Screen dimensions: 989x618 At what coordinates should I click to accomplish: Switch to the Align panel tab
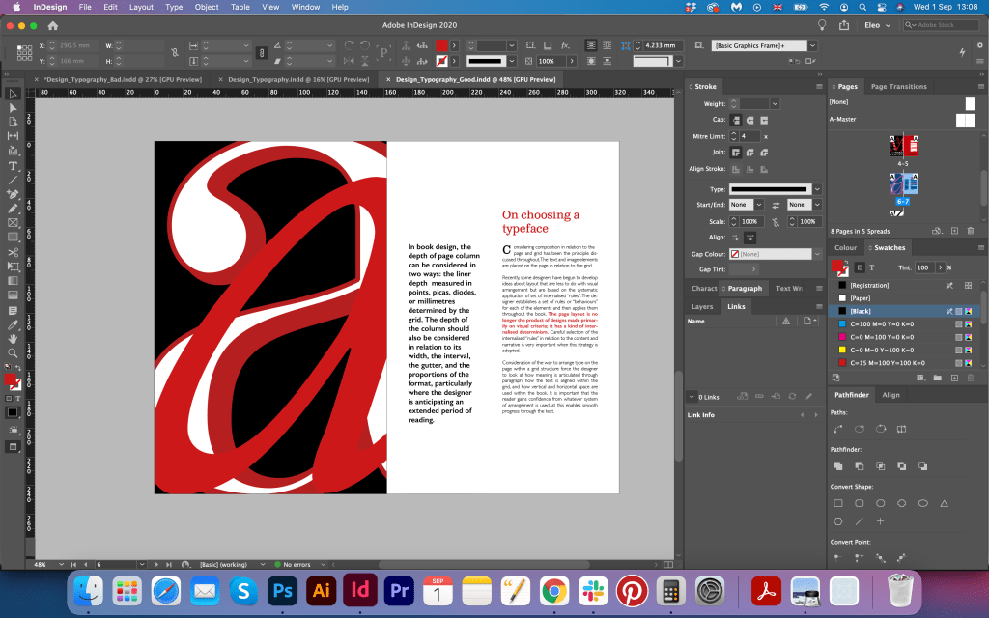pyautogui.click(x=890, y=395)
